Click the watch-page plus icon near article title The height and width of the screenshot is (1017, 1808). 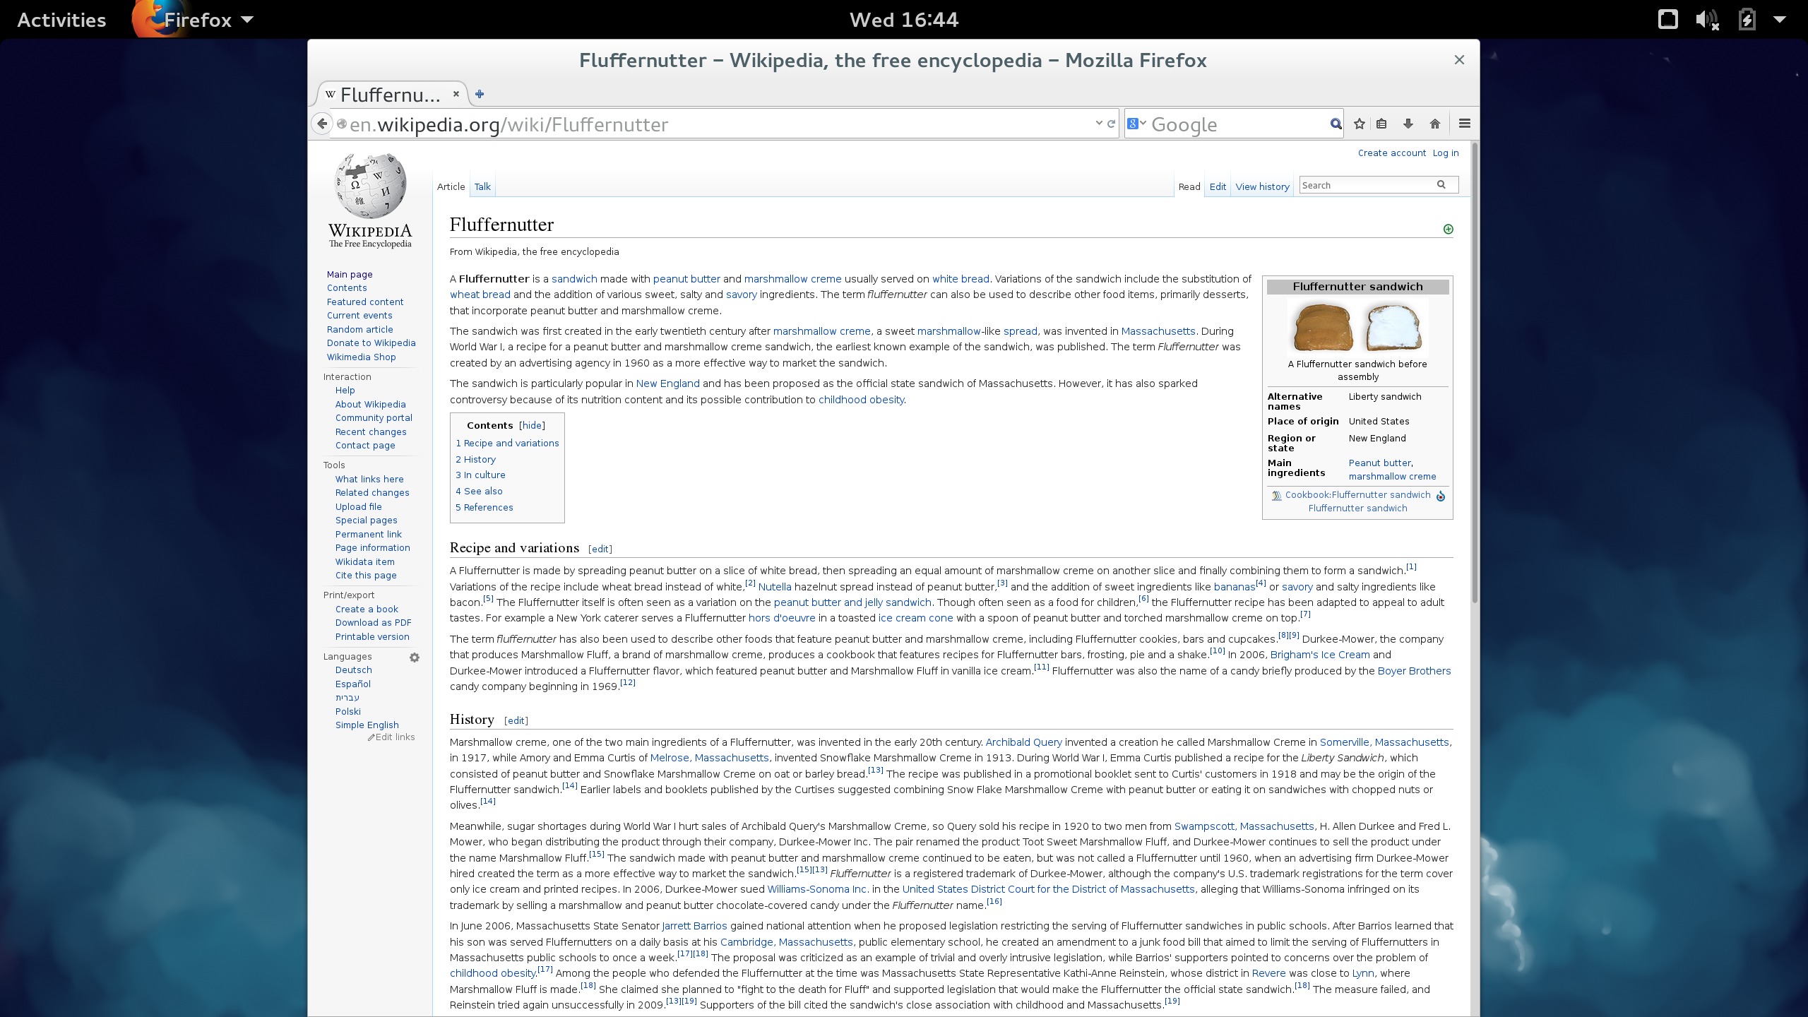(1449, 228)
